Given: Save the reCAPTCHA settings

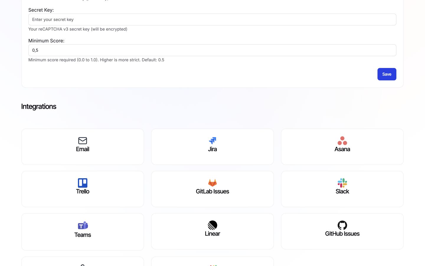Looking at the screenshot, I should click(x=387, y=74).
